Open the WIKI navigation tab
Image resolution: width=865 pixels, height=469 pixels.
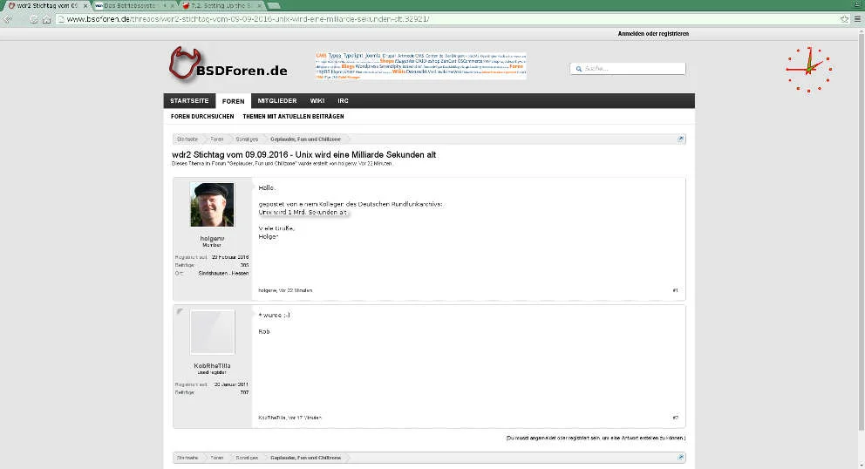tap(317, 101)
